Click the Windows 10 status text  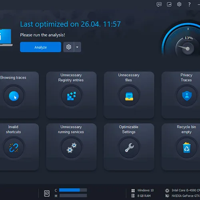[x=146, y=190]
